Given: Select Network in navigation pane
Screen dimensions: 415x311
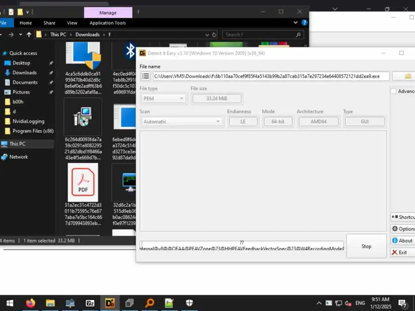Looking at the screenshot, I should tap(18, 157).
